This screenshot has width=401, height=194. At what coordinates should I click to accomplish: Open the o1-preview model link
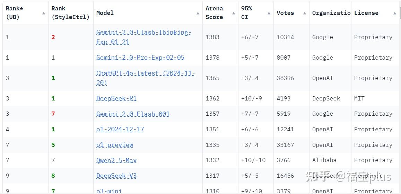[115, 145]
